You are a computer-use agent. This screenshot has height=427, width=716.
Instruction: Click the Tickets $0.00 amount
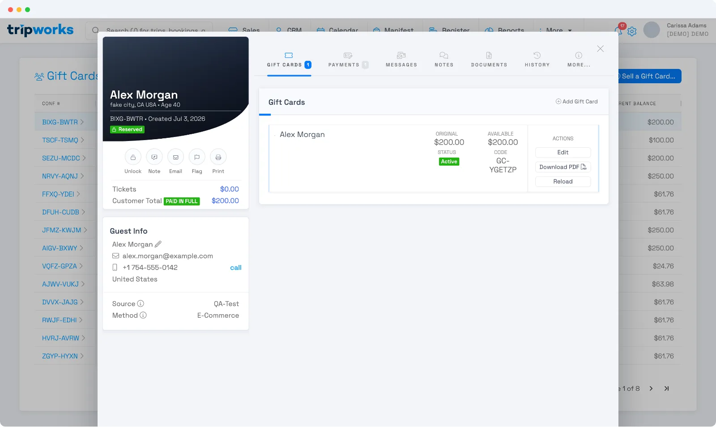point(230,189)
